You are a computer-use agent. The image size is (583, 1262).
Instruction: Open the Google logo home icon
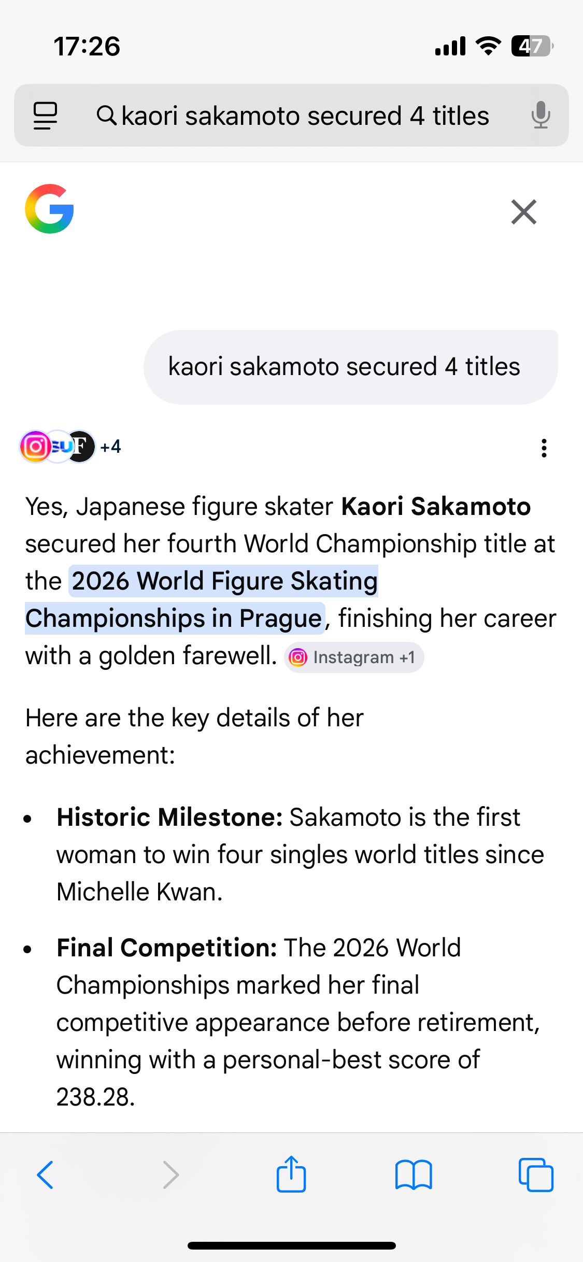[x=50, y=209]
